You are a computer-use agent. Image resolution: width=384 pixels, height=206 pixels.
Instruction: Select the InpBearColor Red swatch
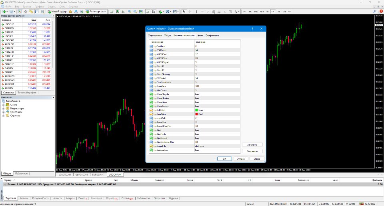(x=197, y=114)
